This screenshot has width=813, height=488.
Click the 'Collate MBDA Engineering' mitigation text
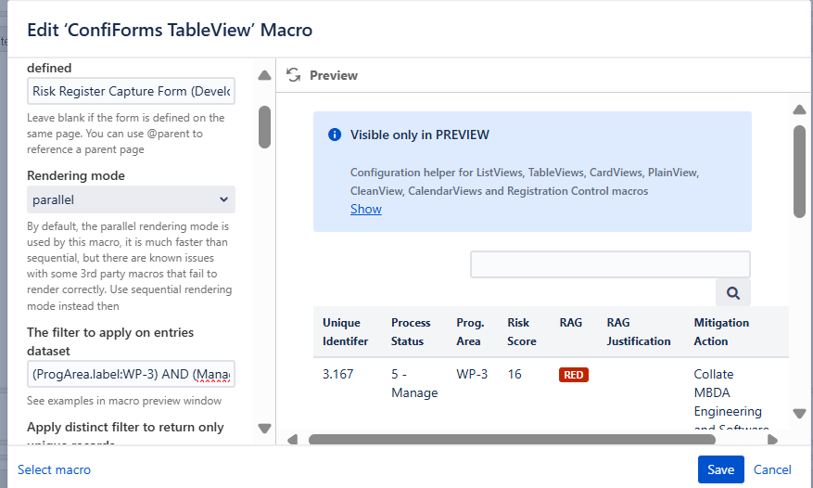click(x=728, y=393)
